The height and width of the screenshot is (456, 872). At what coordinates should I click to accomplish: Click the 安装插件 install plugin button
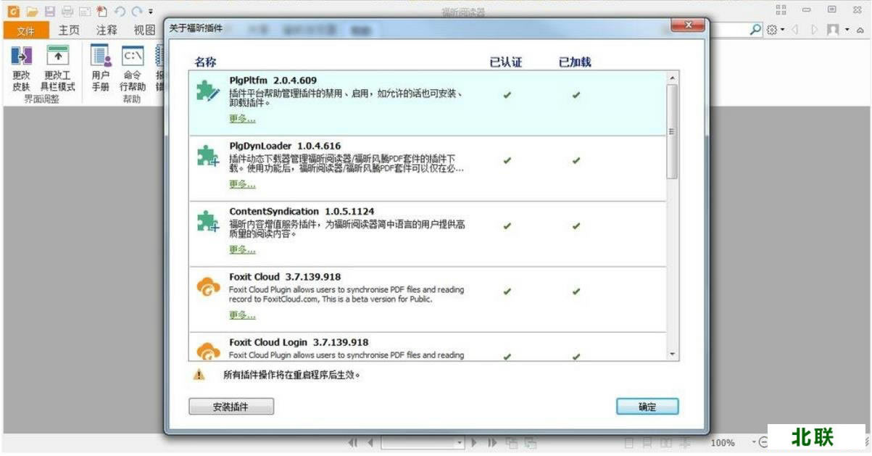point(231,406)
